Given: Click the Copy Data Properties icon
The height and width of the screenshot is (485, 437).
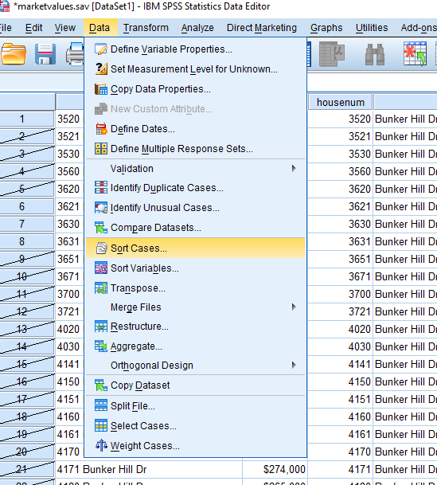Looking at the screenshot, I should click(x=101, y=89).
